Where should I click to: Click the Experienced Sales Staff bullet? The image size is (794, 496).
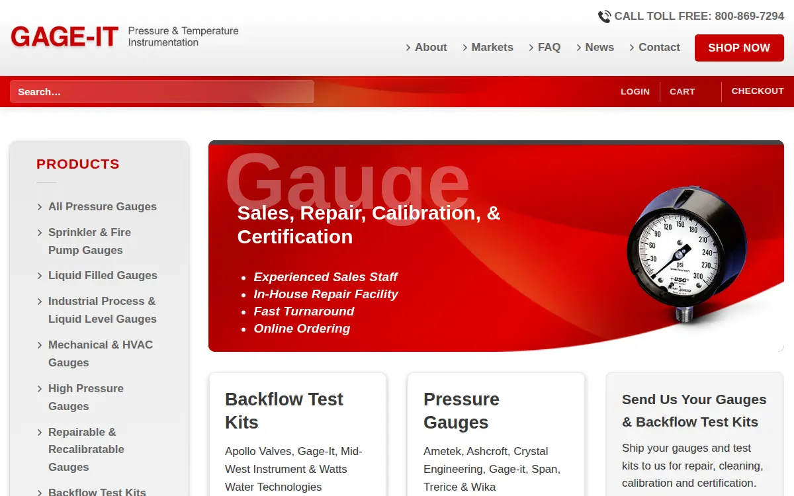pyautogui.click(x=326, y=277)
